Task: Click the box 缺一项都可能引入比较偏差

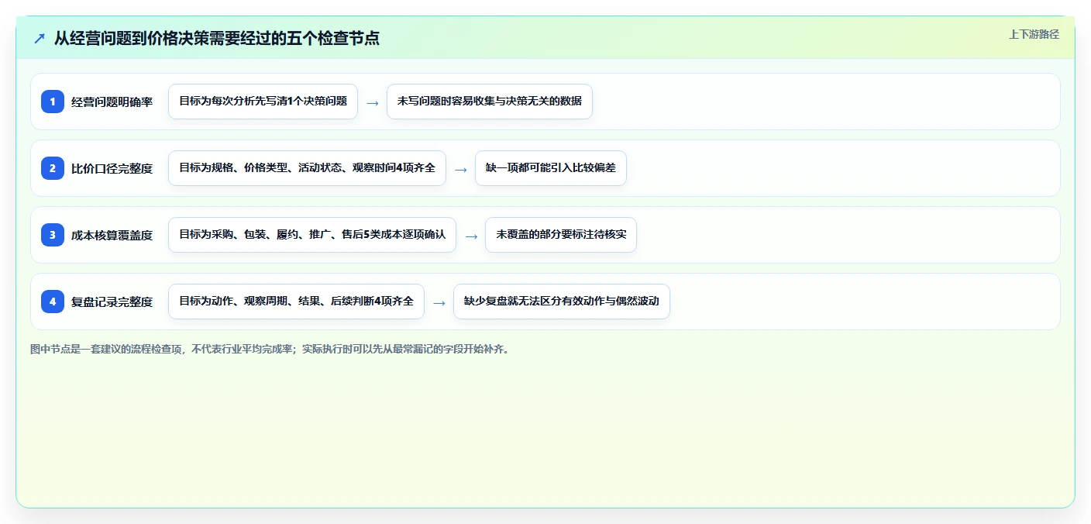Action: pos(550,168)
